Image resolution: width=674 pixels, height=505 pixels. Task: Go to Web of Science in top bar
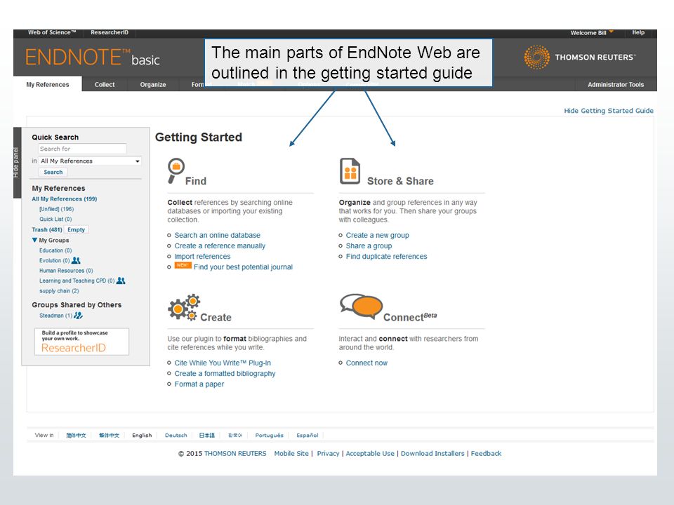click(x=52, y=32)
